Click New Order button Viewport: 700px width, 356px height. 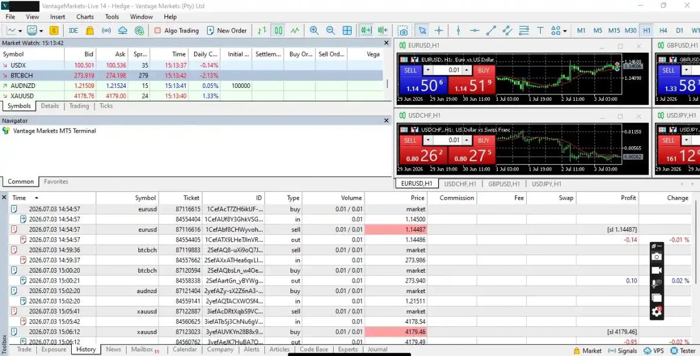226,30
